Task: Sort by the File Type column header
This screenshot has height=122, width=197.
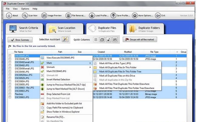Action: (x=154, y=52)
